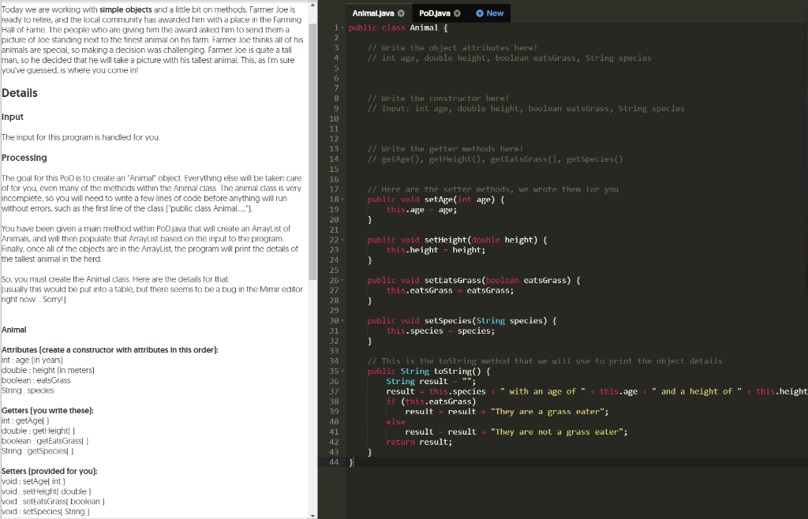Screen dimensions: 808x519
Task: Collapse the setAge method fold arrow
Action: tap(342, 199)
